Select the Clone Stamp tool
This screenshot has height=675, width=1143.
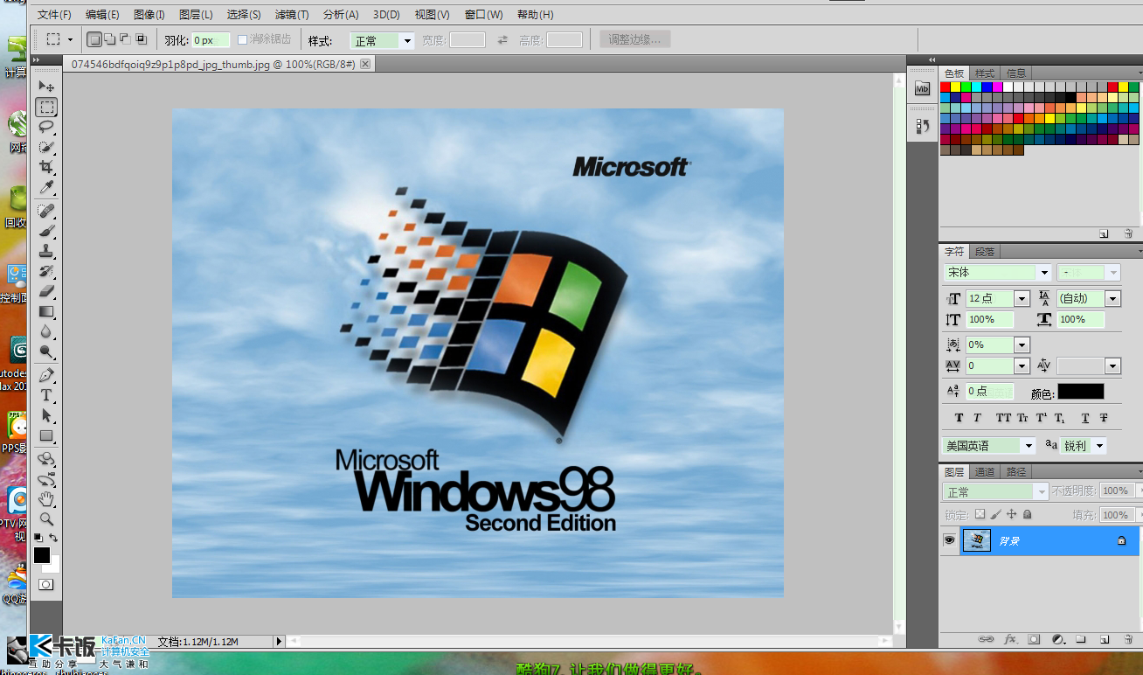[x=46, y=251]
